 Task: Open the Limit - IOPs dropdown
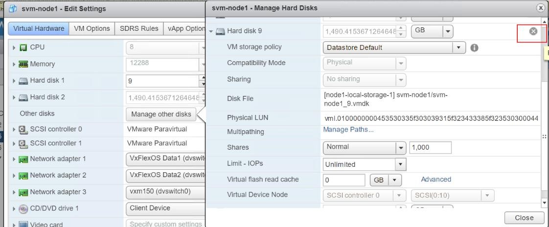point(401,164)
